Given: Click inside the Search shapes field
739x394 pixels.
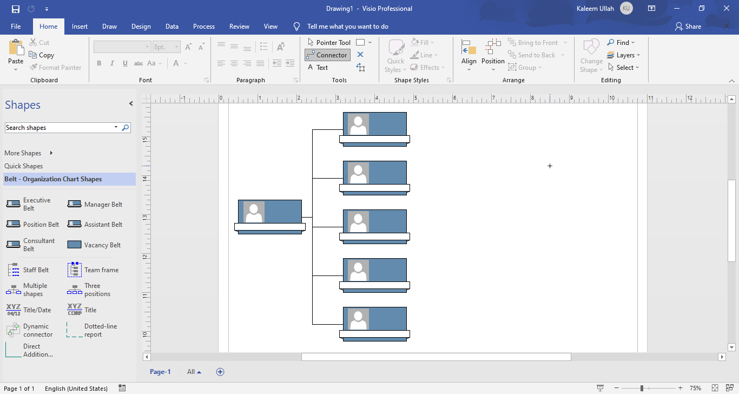Looking at the screenshot, I should coord(60,127).
